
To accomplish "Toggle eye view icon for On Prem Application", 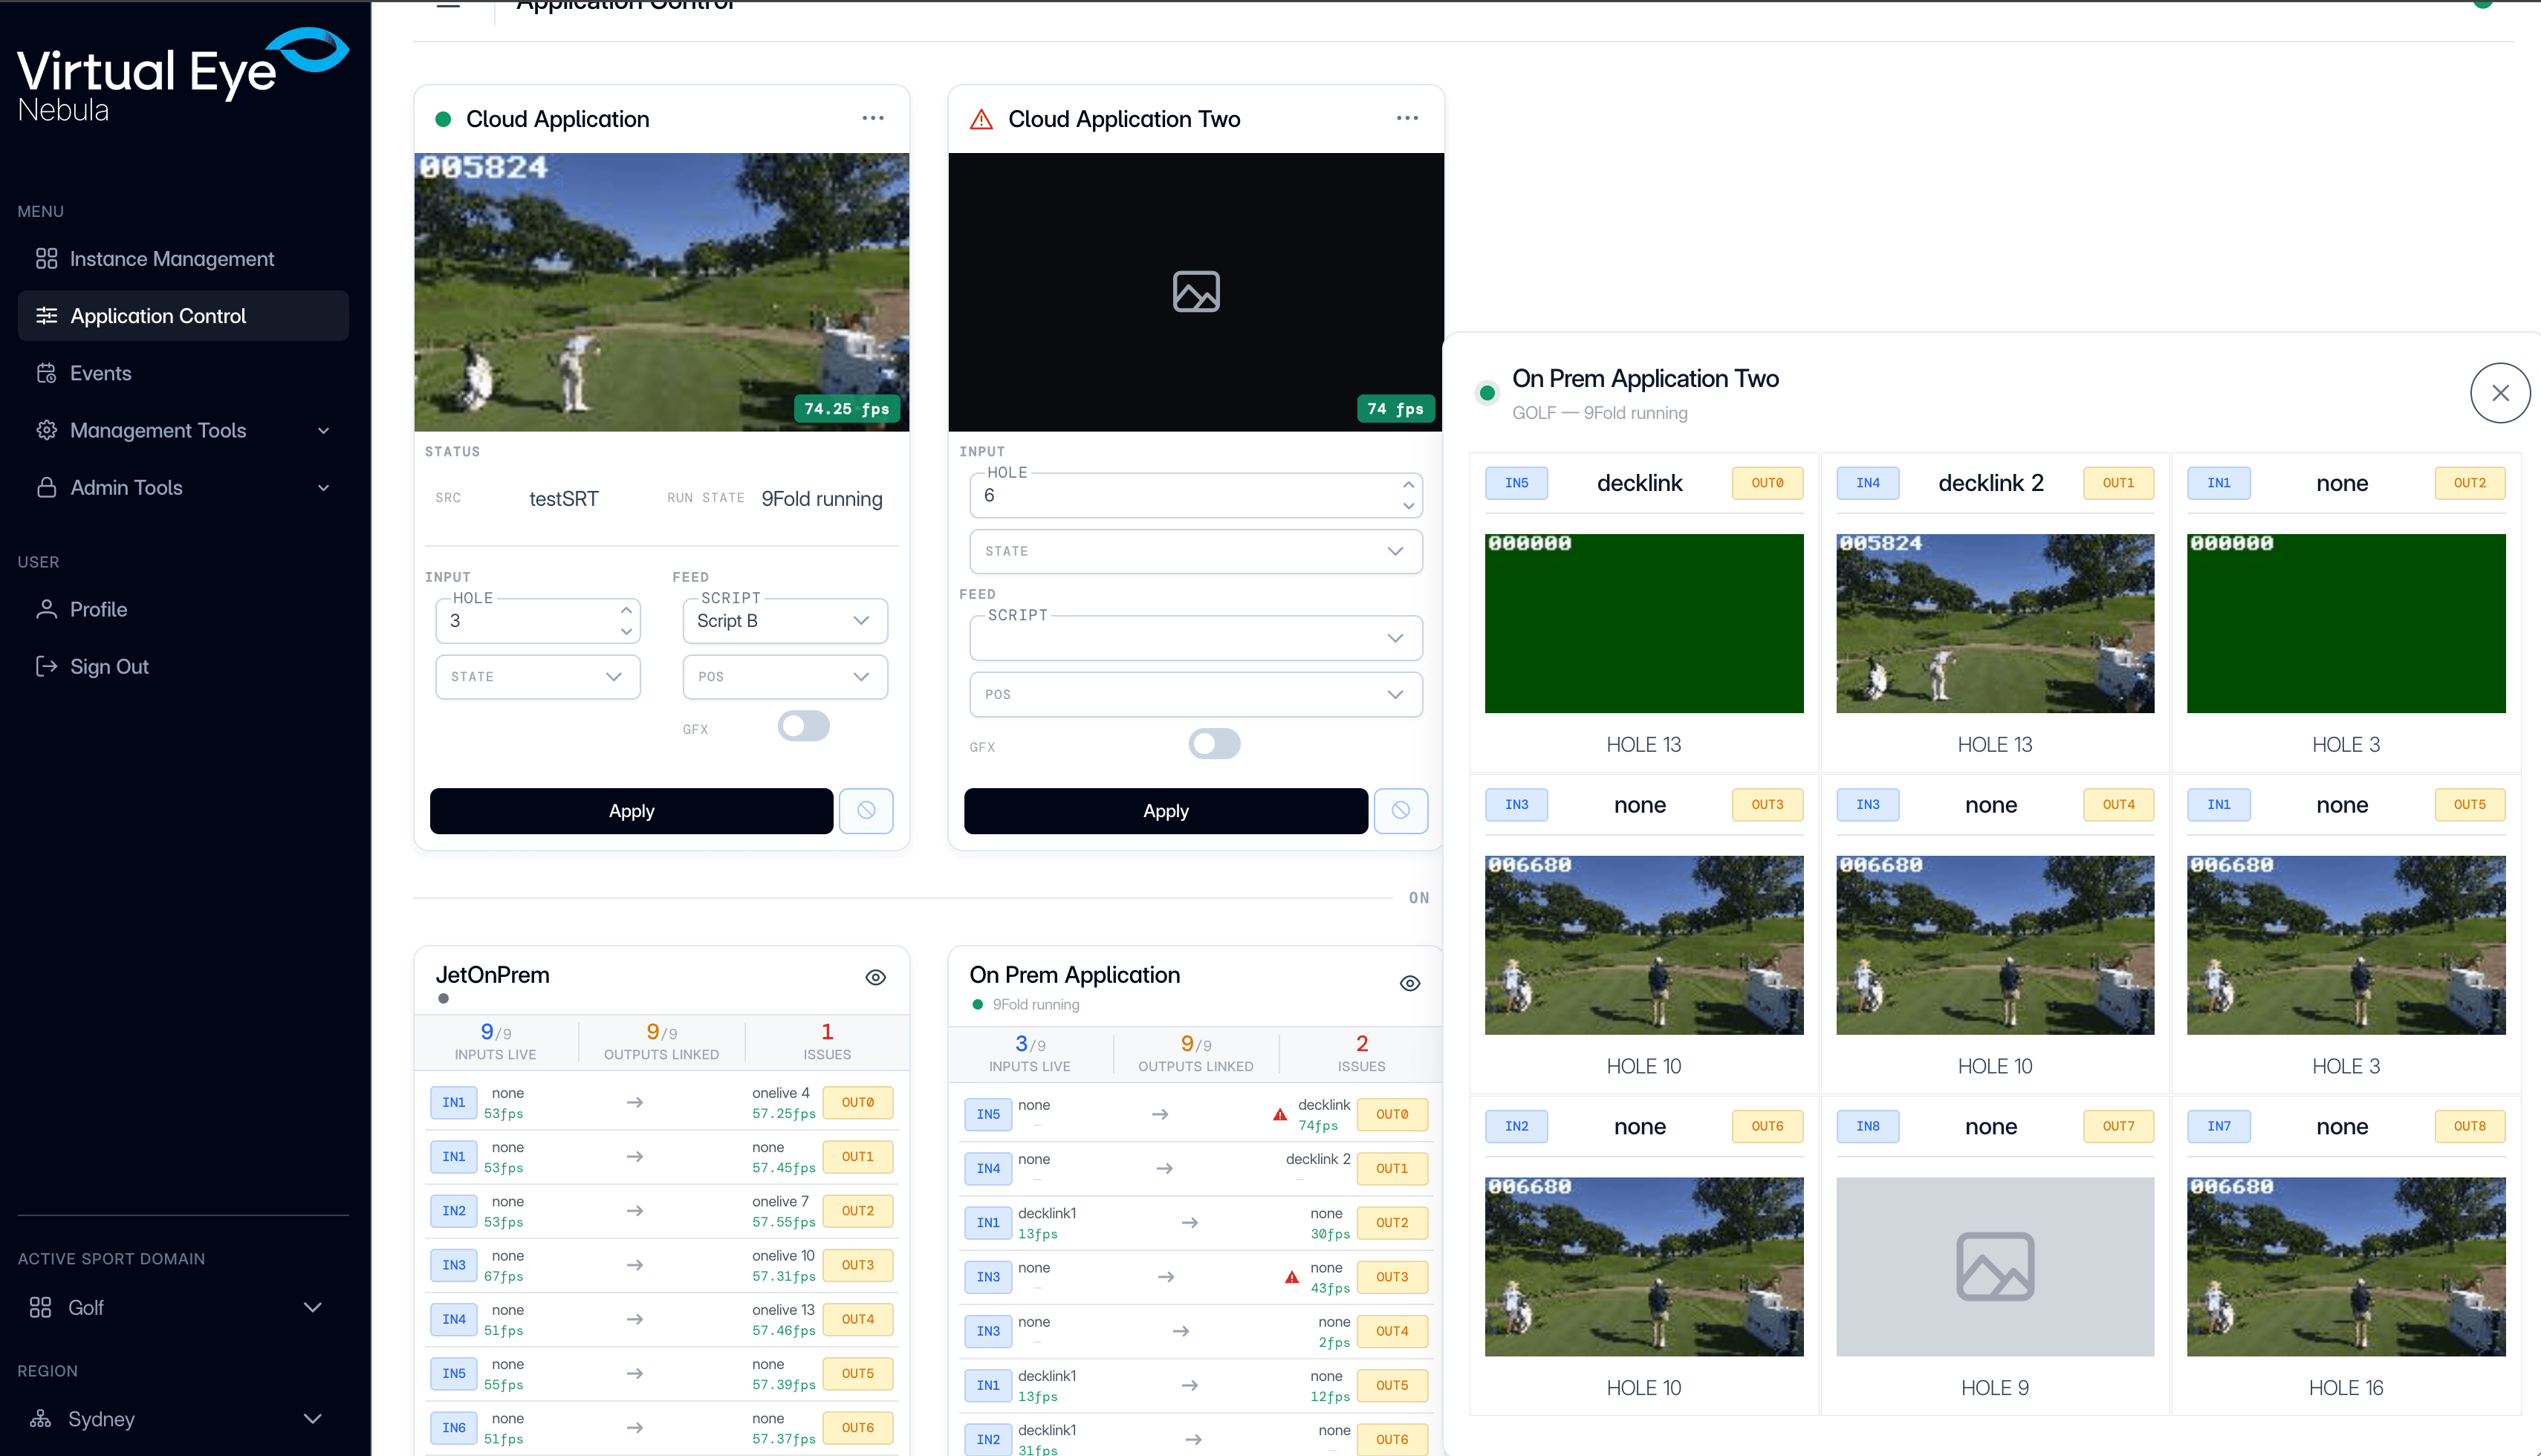I will point(1410,983).
